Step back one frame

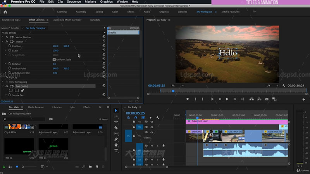coord(220,99)
